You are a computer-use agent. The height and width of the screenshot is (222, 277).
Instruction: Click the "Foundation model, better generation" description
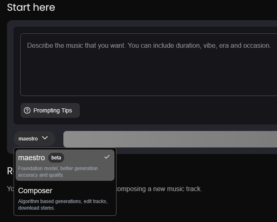click(x=58, y=168)
